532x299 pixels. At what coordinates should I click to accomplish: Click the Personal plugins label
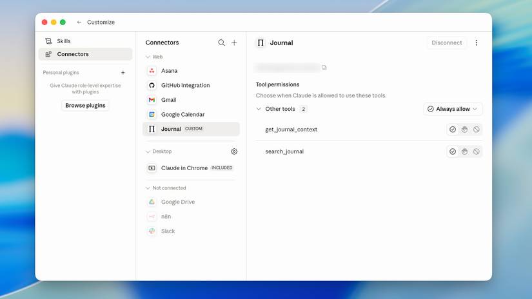pos(61,73)
